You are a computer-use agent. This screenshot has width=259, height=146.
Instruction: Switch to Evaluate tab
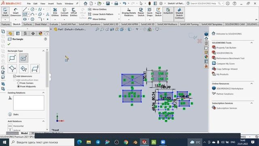click(x=54, y=24)
